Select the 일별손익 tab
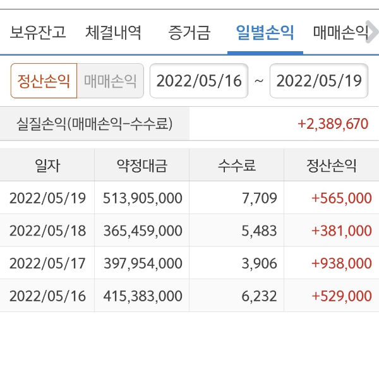379x379 pixels. pos(265,32)
